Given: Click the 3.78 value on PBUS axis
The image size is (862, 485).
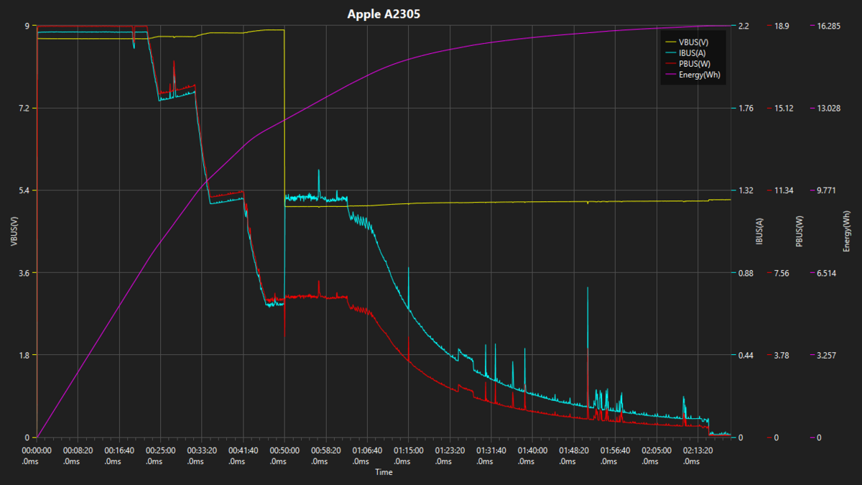Looking at the screenshot, I should point(782,355).
